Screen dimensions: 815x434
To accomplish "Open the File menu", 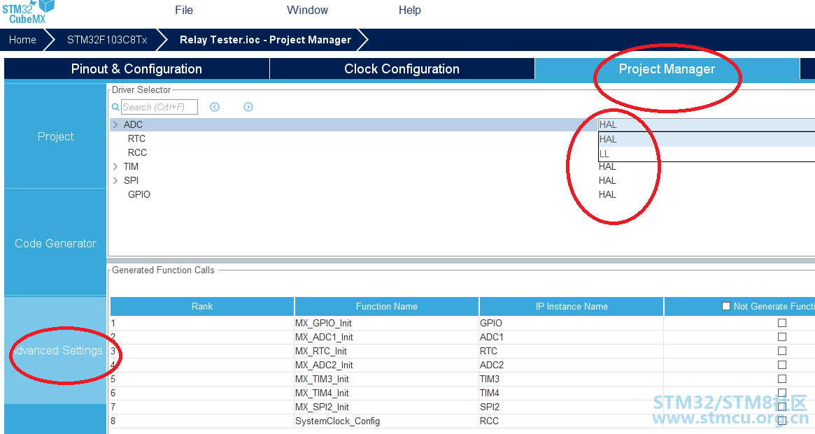I will pos(184,10).
